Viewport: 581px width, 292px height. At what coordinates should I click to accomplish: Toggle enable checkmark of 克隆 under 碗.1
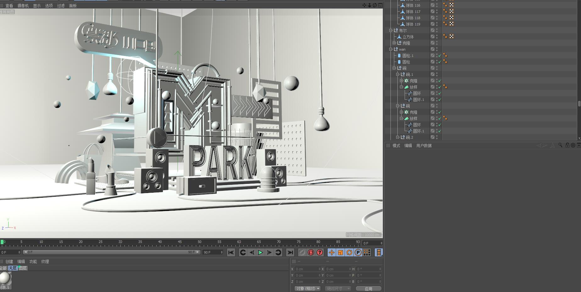(440, 81)
